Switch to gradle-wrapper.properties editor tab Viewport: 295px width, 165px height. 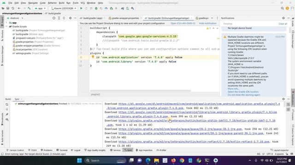point(125,18)
